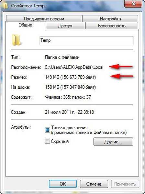
Task: Click the 'Применить' button
Action: pos(125,184)
